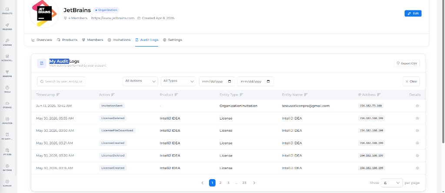445x193 pixels.
Task: Click the Edit organization button
Action: coord(413,13)
